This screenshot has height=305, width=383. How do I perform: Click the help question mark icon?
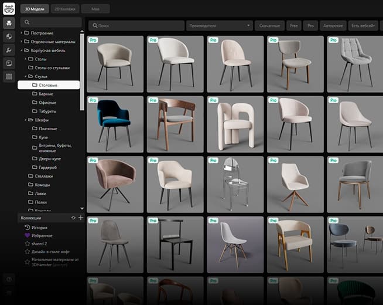[9, 279]
